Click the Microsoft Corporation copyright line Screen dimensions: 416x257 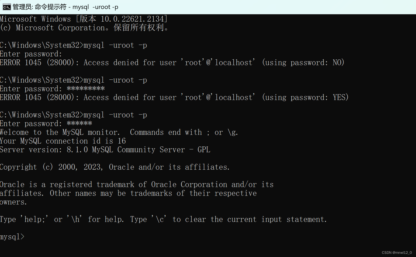click(x=84, y=27)
